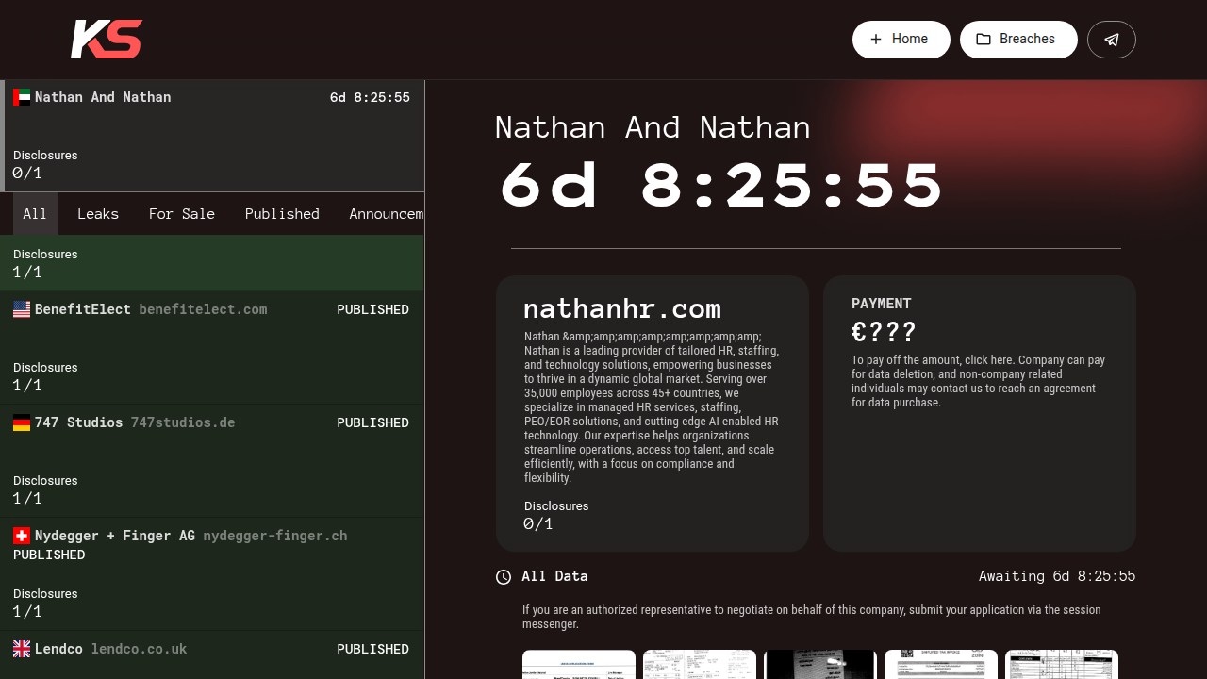The image size is (1207, 679).
Task: Click PUBLISHED status on Lendco row
Action: point(372,649)
